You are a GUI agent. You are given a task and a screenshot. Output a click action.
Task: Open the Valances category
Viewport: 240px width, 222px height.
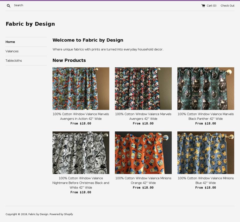click(12, 51)
